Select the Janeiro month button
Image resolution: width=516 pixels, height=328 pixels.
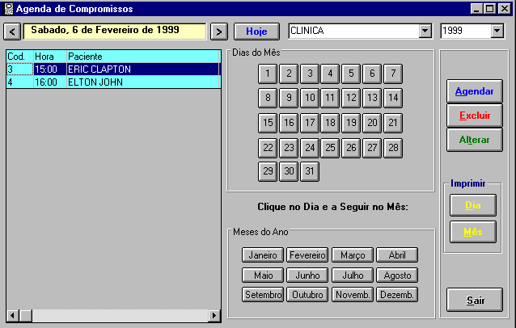[263, 255]
